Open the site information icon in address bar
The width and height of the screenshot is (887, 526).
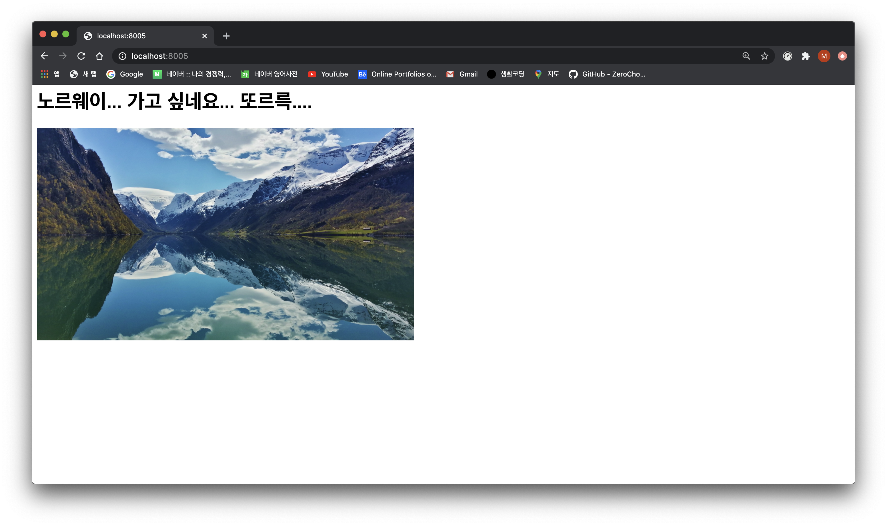click(x=122, y=56)
